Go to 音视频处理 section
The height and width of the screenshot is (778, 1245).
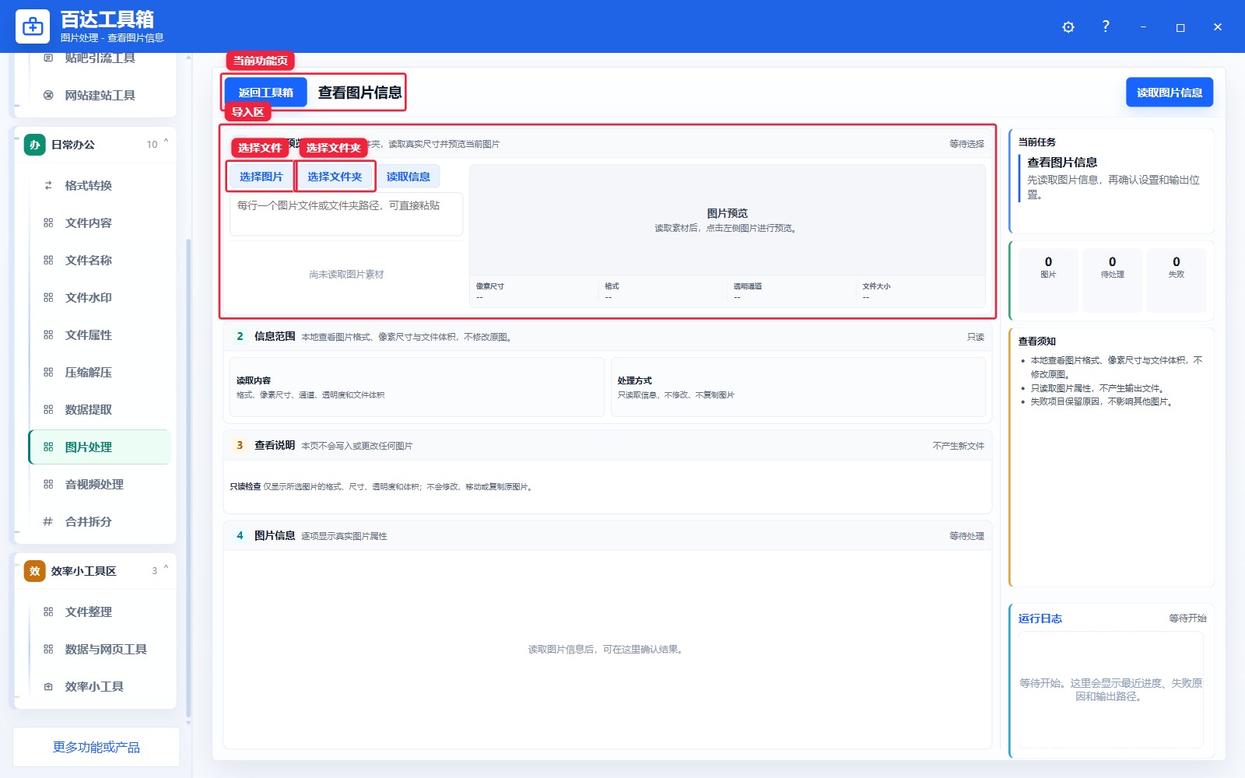[x=100, y=485]
